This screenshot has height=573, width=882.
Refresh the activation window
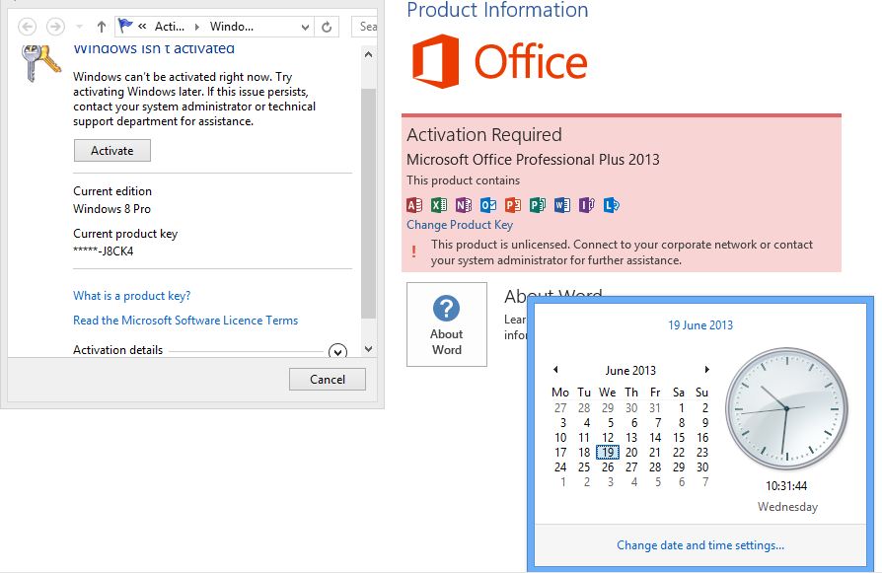point(327,27)
